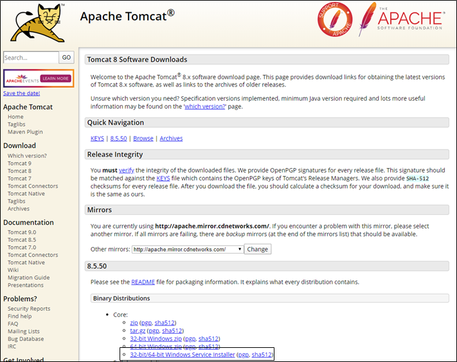Viewport: 457px width, 362px height.
Task: Open sha512 checksum for 32-bit Windows zip
Action: point(208,339)
